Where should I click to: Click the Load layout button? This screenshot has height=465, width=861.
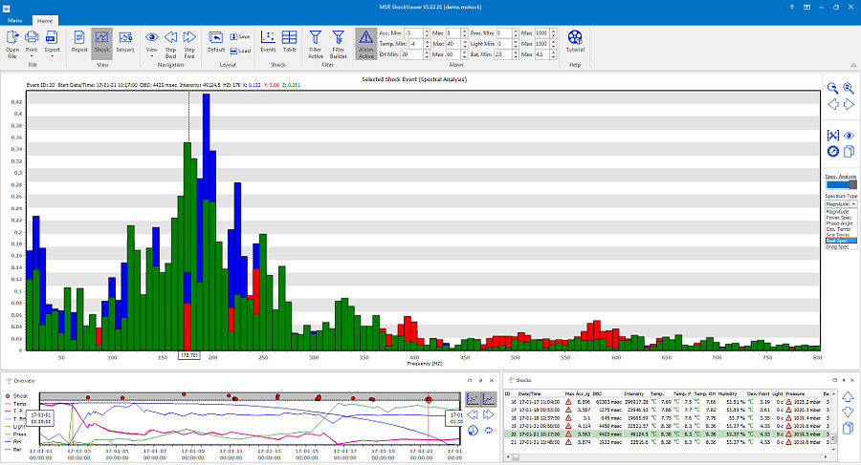[x=241, y=51]
